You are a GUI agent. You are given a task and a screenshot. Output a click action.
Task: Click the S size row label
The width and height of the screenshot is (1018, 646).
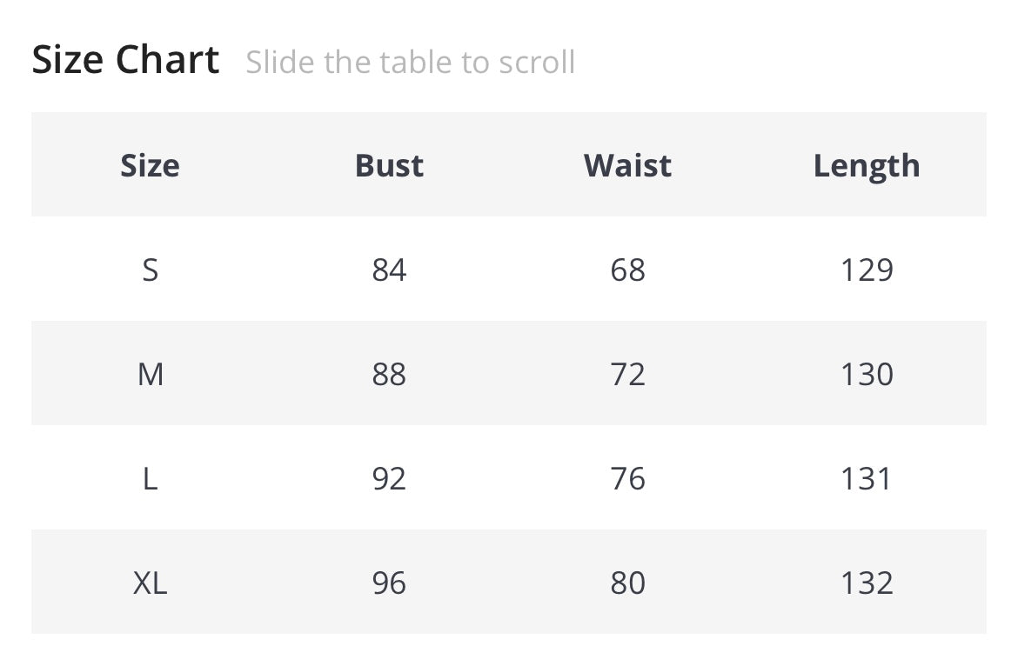click(x=150, y=270)
